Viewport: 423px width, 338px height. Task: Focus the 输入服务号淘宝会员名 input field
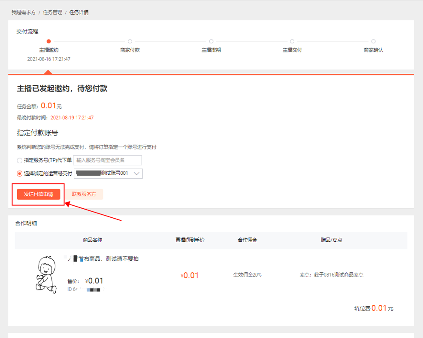click(x=107, y=160)
